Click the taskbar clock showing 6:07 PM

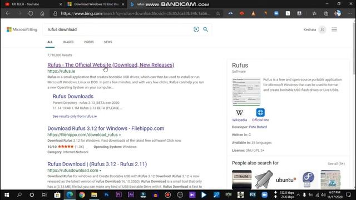point(335,195)
